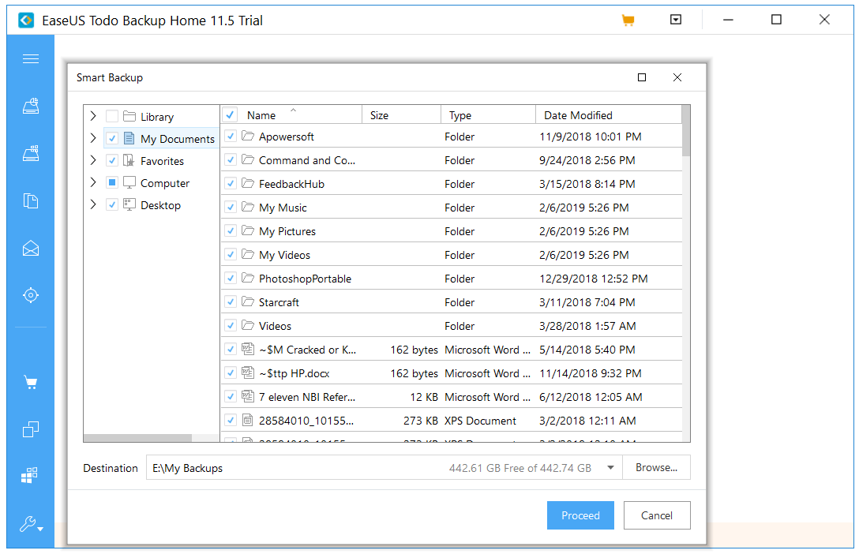Select Desktop in the tree
The width and height of the screenshot is (859, 554).
pos(160,204)
